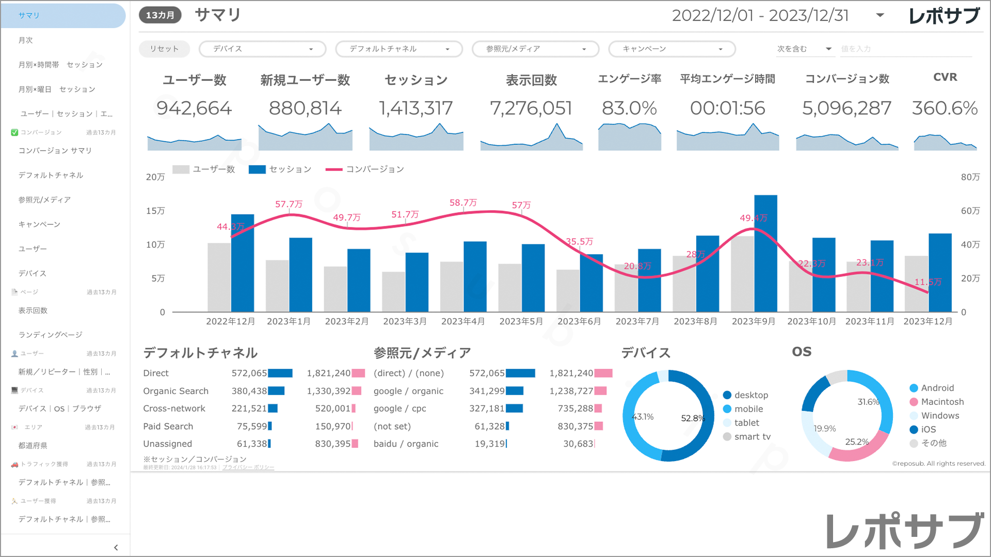Click the green checkmark コンバージョン section icon

[x=14, y=133]
